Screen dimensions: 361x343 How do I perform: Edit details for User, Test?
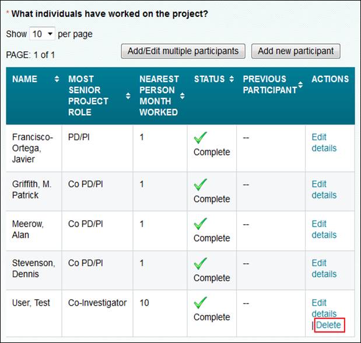(324, 308)
